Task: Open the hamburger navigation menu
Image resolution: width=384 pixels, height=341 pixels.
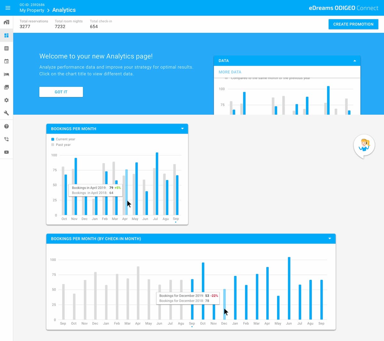Action: coord(8,8)
